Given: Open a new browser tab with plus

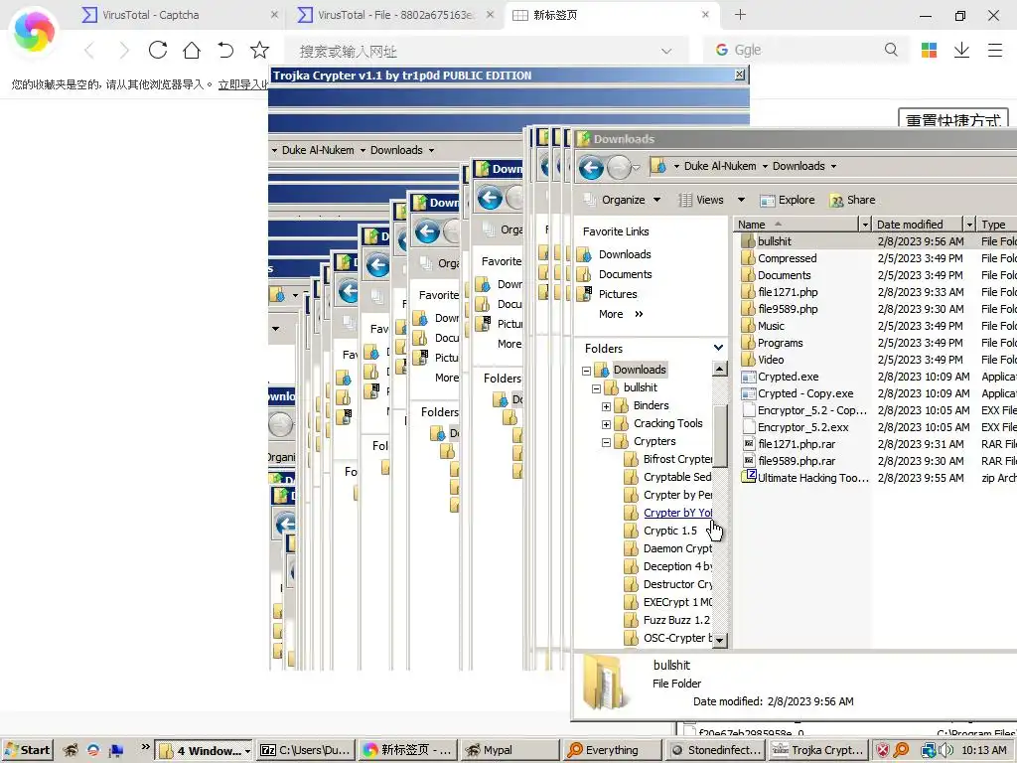Looking at the screenshot, I should pyautogui.click(x=740, y=14).
